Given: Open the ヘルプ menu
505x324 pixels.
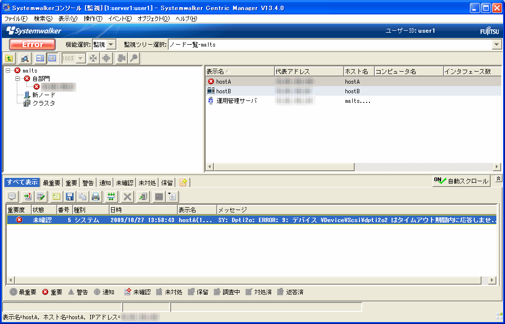Looking at the screenshot, I should click(x=186, y=19).
